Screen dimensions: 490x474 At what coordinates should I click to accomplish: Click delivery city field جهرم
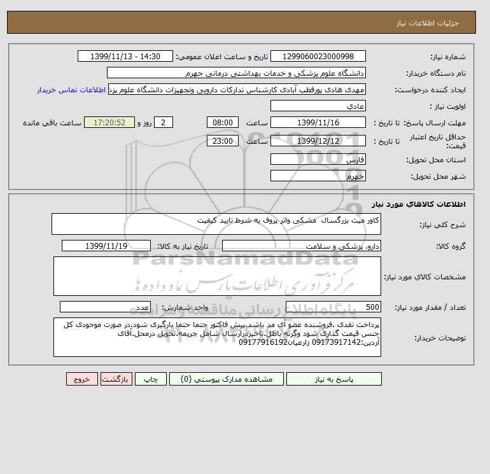click(318, 176)
